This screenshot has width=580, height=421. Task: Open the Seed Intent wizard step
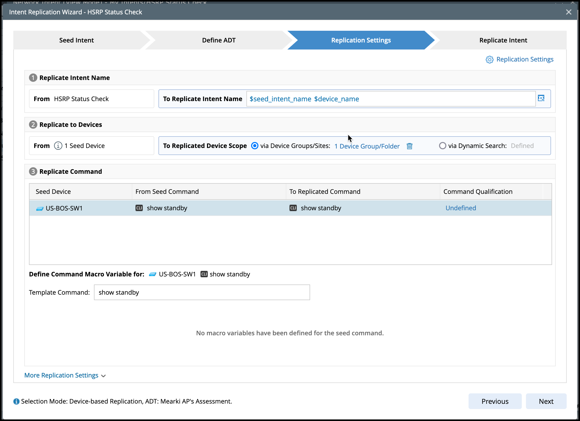tap(76, 40)
